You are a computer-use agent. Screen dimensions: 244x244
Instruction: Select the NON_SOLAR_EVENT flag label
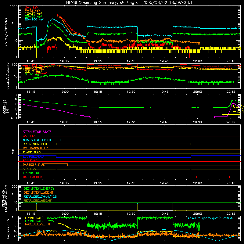coord(37,140)
